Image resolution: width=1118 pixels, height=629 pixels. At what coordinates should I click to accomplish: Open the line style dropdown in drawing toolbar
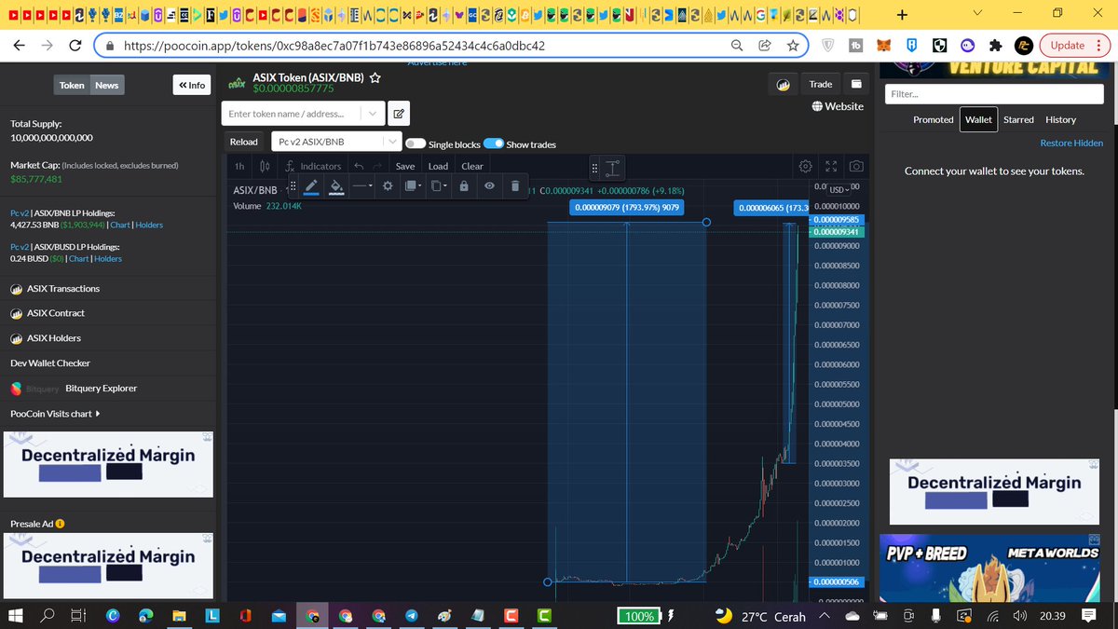click(x=362, y=185)
